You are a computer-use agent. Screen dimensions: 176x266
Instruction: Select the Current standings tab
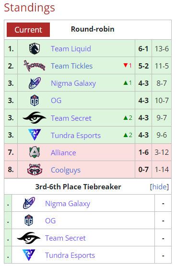coord(28,30)
